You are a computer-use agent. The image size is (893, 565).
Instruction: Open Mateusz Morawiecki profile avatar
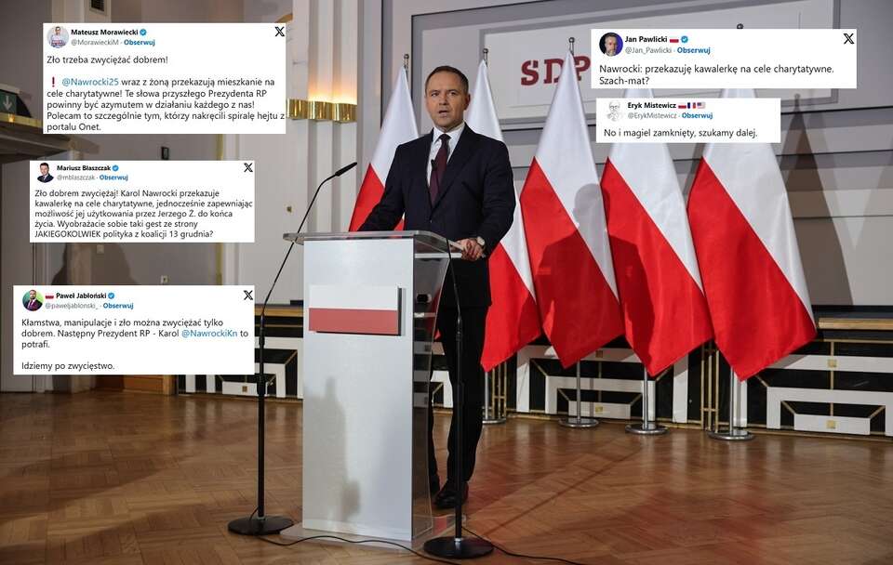pos(58,37)
